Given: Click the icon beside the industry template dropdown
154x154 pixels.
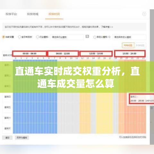Looking at the screenshot, I should [87, 37].
